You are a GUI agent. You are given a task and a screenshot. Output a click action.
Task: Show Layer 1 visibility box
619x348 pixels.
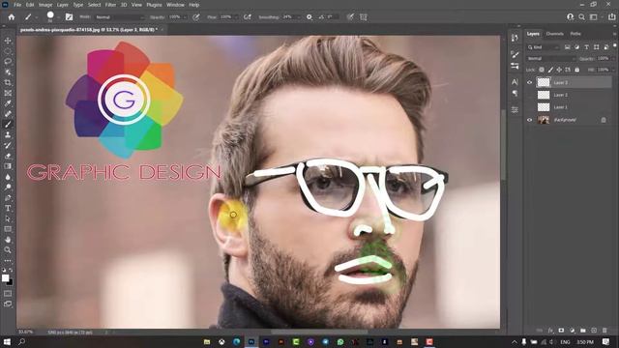pos(529,107)
